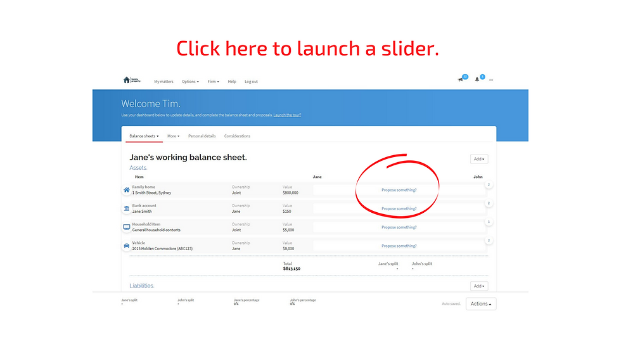Screen dimensions: 621x349
Task: Click the 1 Smith Street, Sydney text
Action: tap(151, 193)
